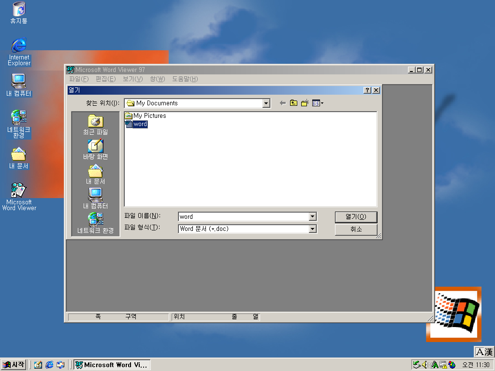Open the view menu icon in the Open dialog
This screenshot has width=495, height=371.
[318, 103]
